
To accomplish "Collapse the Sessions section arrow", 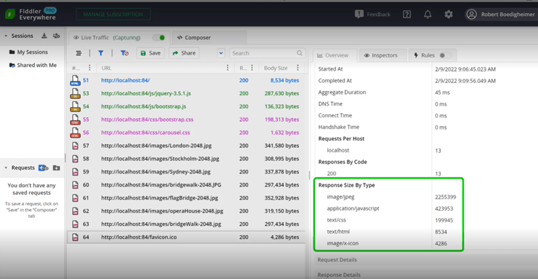I will click(6, 36).
